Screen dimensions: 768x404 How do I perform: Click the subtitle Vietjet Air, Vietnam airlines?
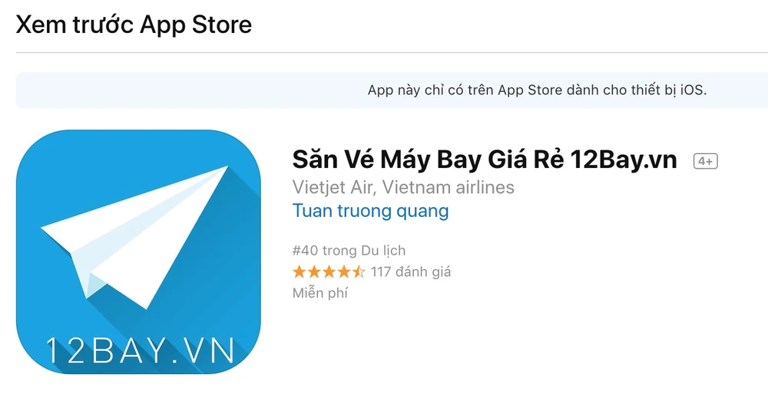coord(403,187)
